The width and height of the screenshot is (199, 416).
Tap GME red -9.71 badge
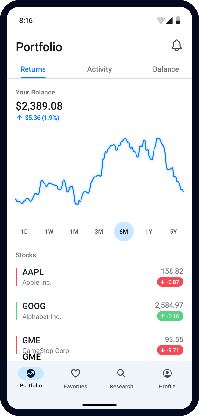(x=170, y=350)
